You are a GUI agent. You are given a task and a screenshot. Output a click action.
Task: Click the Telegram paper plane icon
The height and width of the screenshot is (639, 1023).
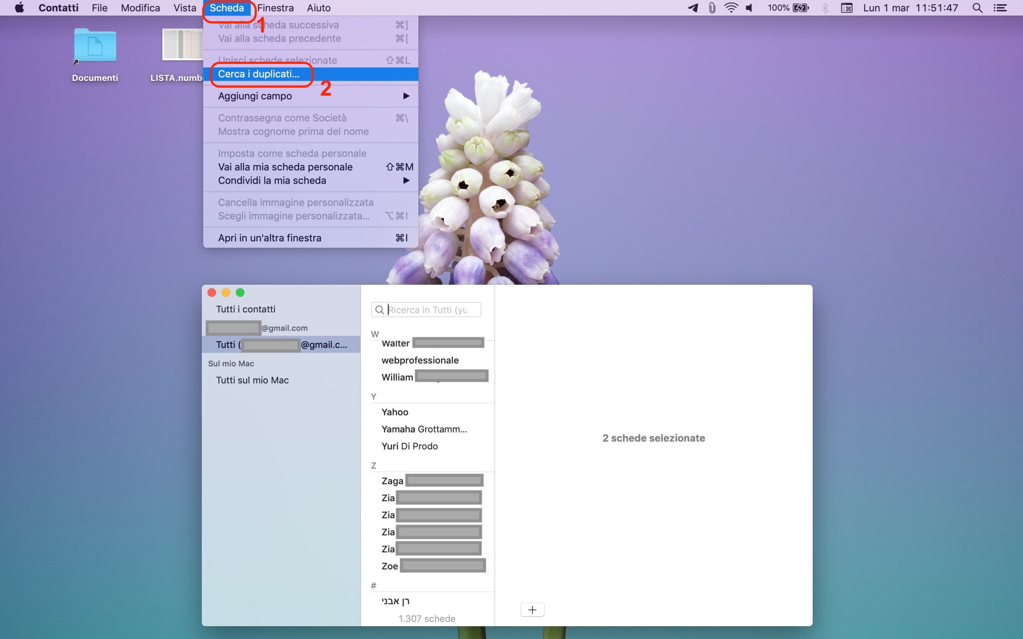693,8
